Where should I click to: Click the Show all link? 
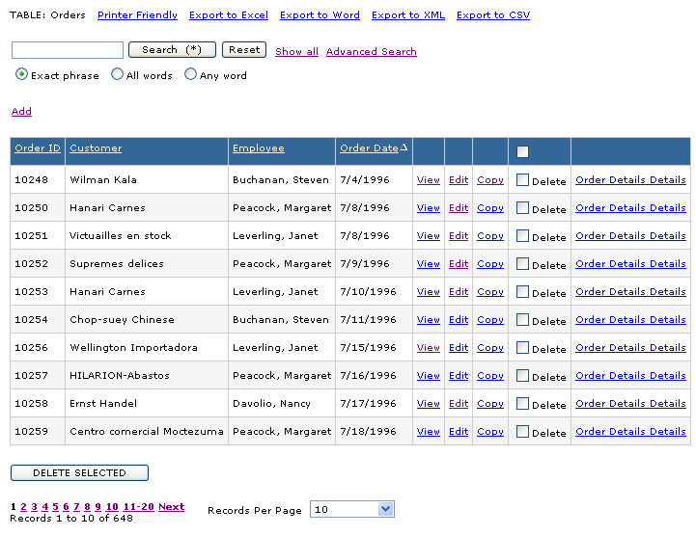tap(296, 51)
